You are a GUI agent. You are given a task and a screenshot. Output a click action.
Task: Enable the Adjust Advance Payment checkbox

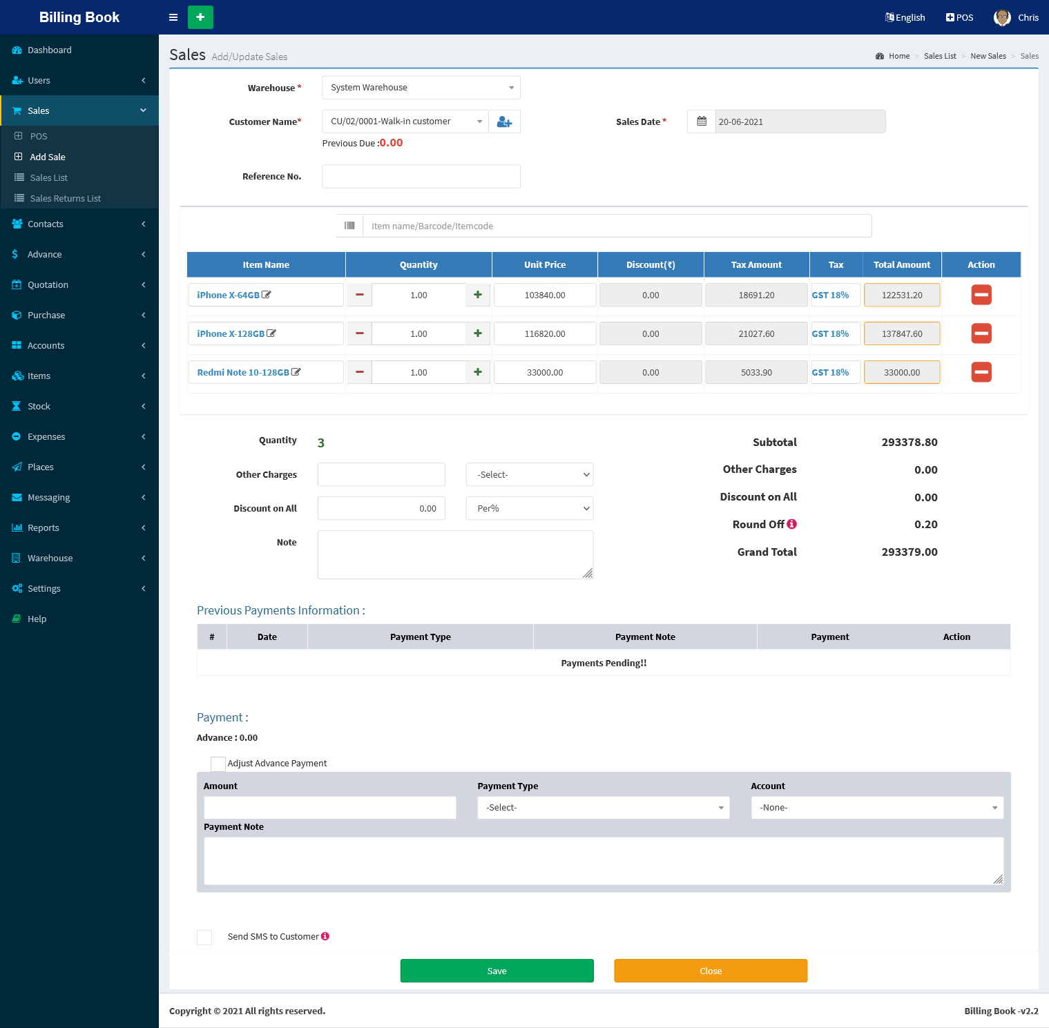(x=218, y=764)
